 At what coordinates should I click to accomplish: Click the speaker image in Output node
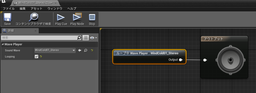(x=230, y=60)
